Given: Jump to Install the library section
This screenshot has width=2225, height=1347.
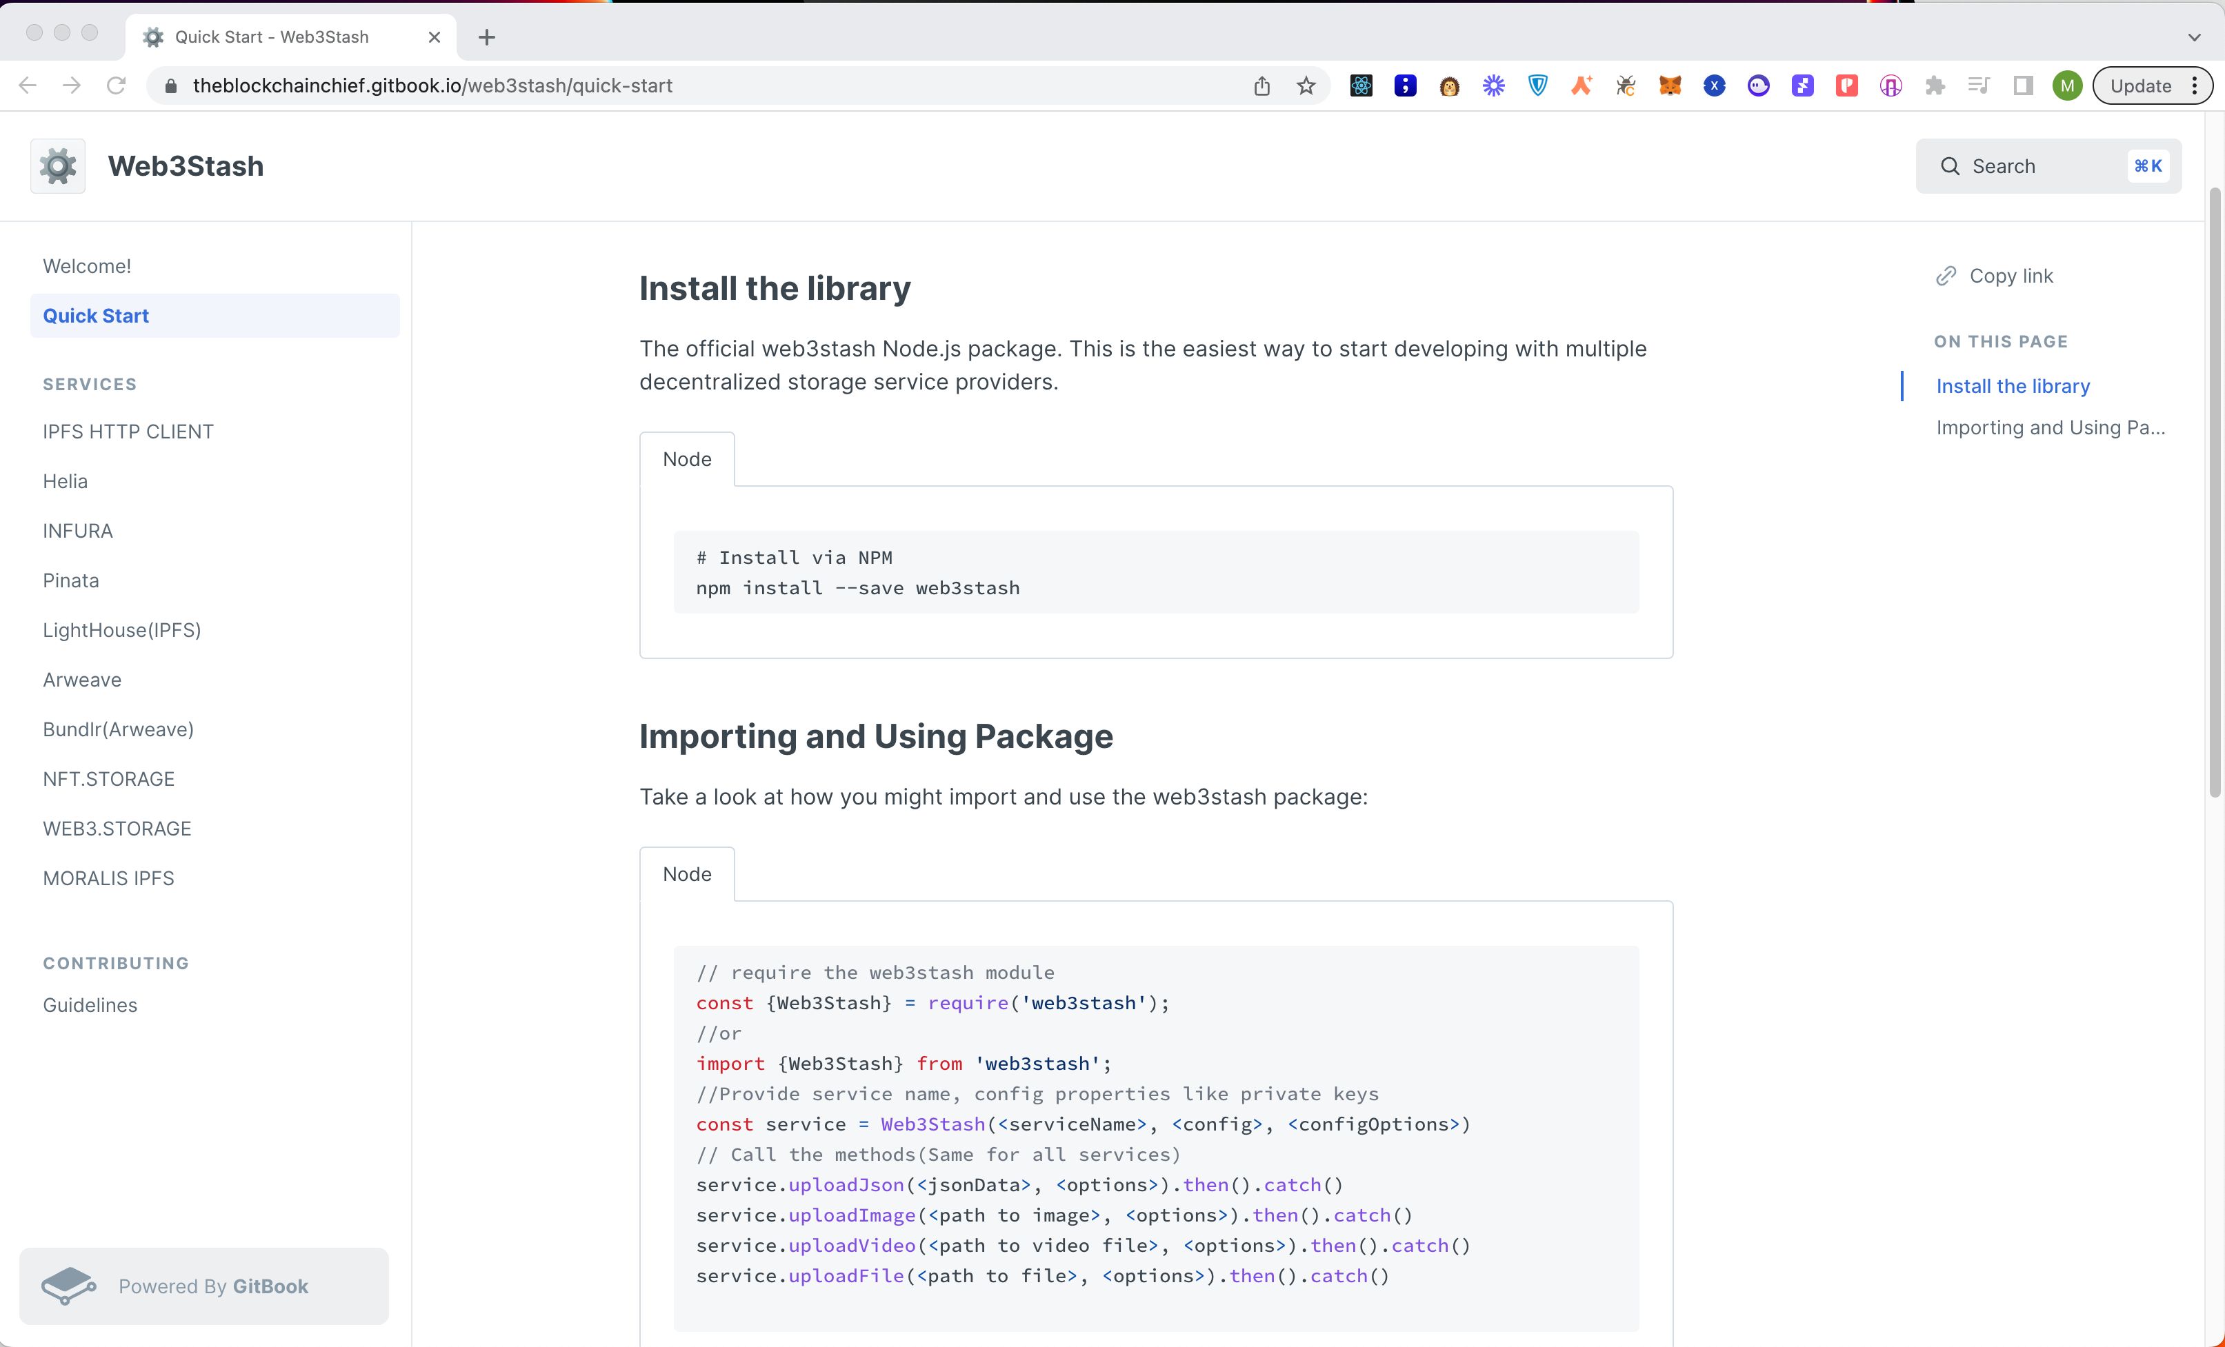Looking at the screenshot, I should coord(2013,387).
